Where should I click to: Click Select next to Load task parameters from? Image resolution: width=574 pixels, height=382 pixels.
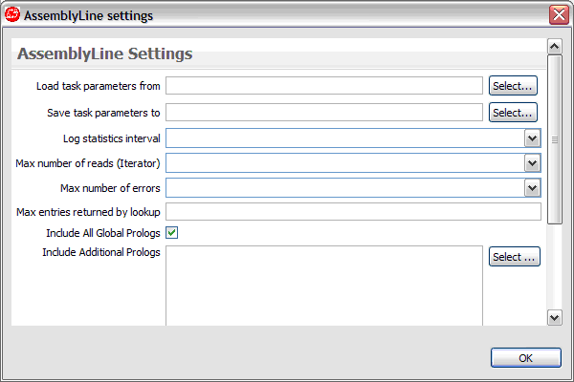(513, 86)
